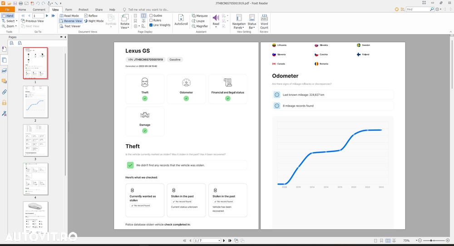Open Security panel lock icon
Viewport: 454px width, 246px height.
(x=4, y=103)
